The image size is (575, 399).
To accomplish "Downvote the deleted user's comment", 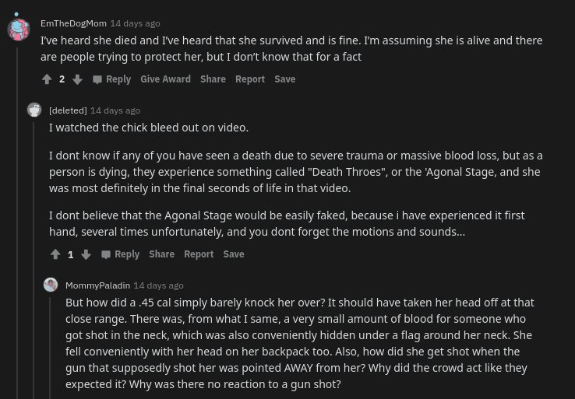I will pos(86,254).
